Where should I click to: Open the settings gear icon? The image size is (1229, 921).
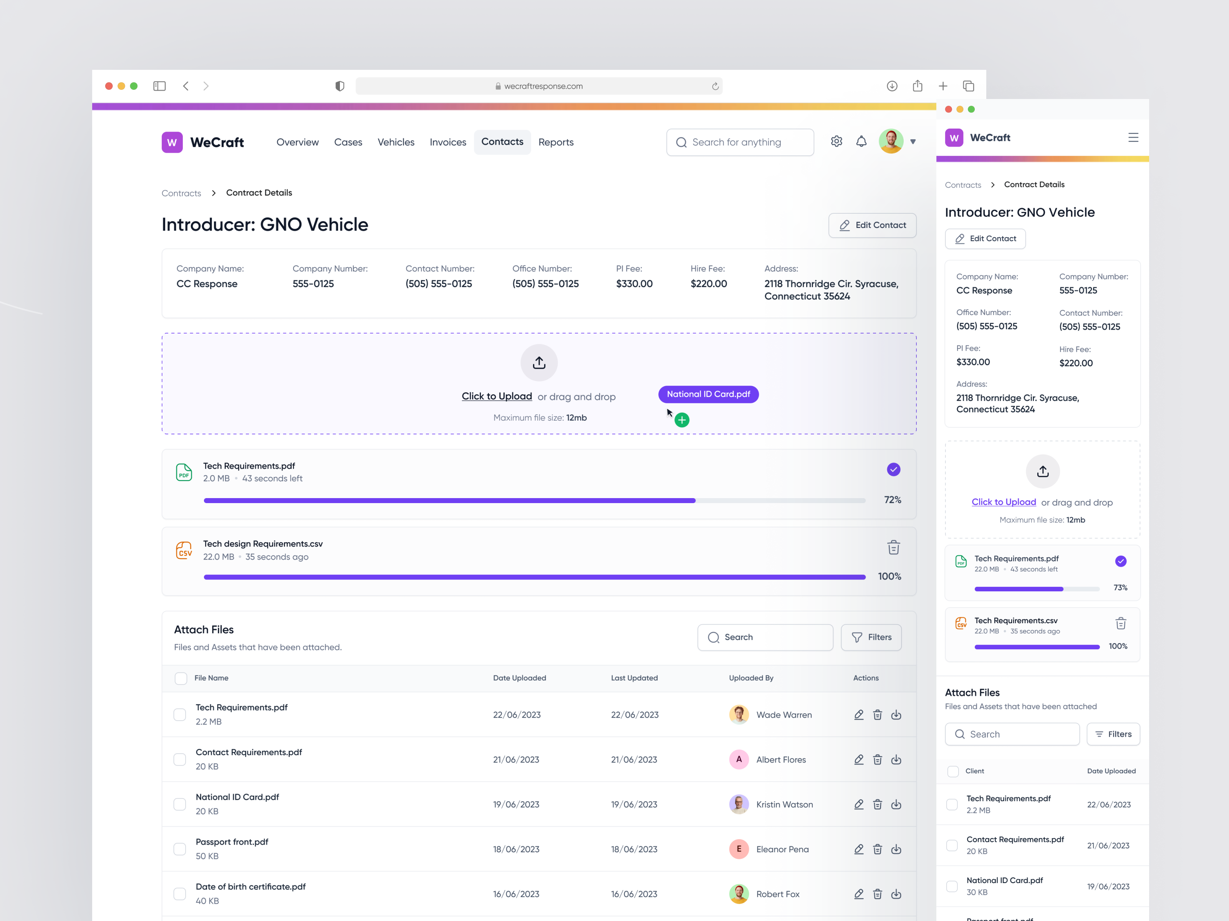coord(837,142)
